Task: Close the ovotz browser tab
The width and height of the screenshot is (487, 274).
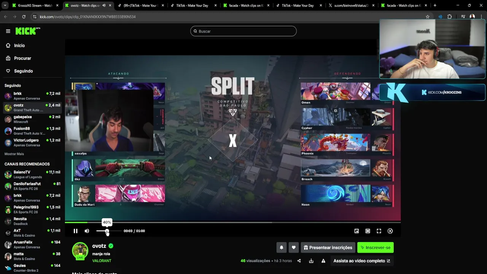Action: (x=110, y=5)
